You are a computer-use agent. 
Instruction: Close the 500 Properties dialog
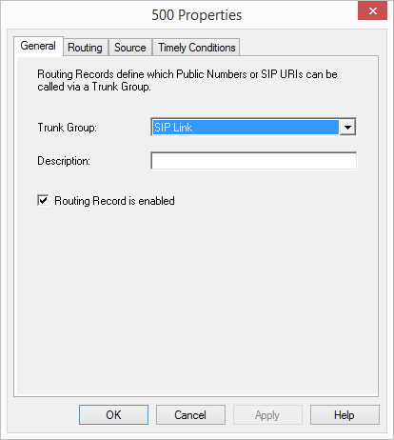click(x=372, y=11)
